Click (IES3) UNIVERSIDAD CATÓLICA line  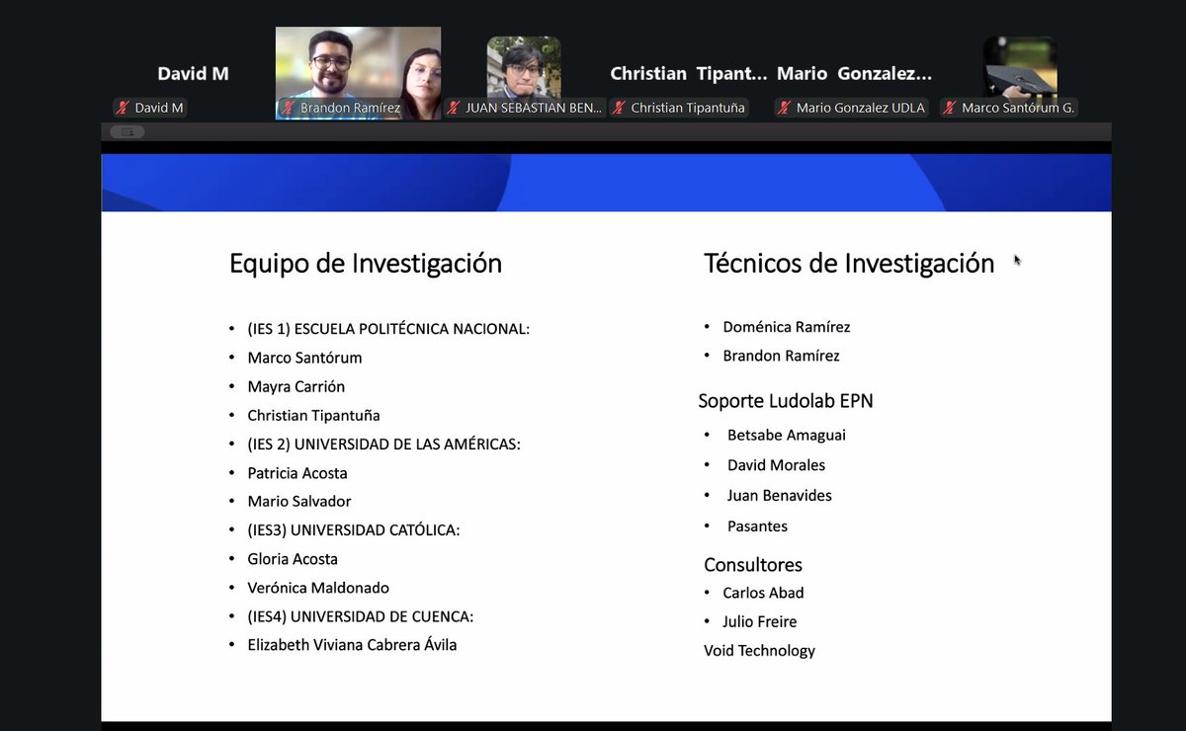[x=354, y=530]
